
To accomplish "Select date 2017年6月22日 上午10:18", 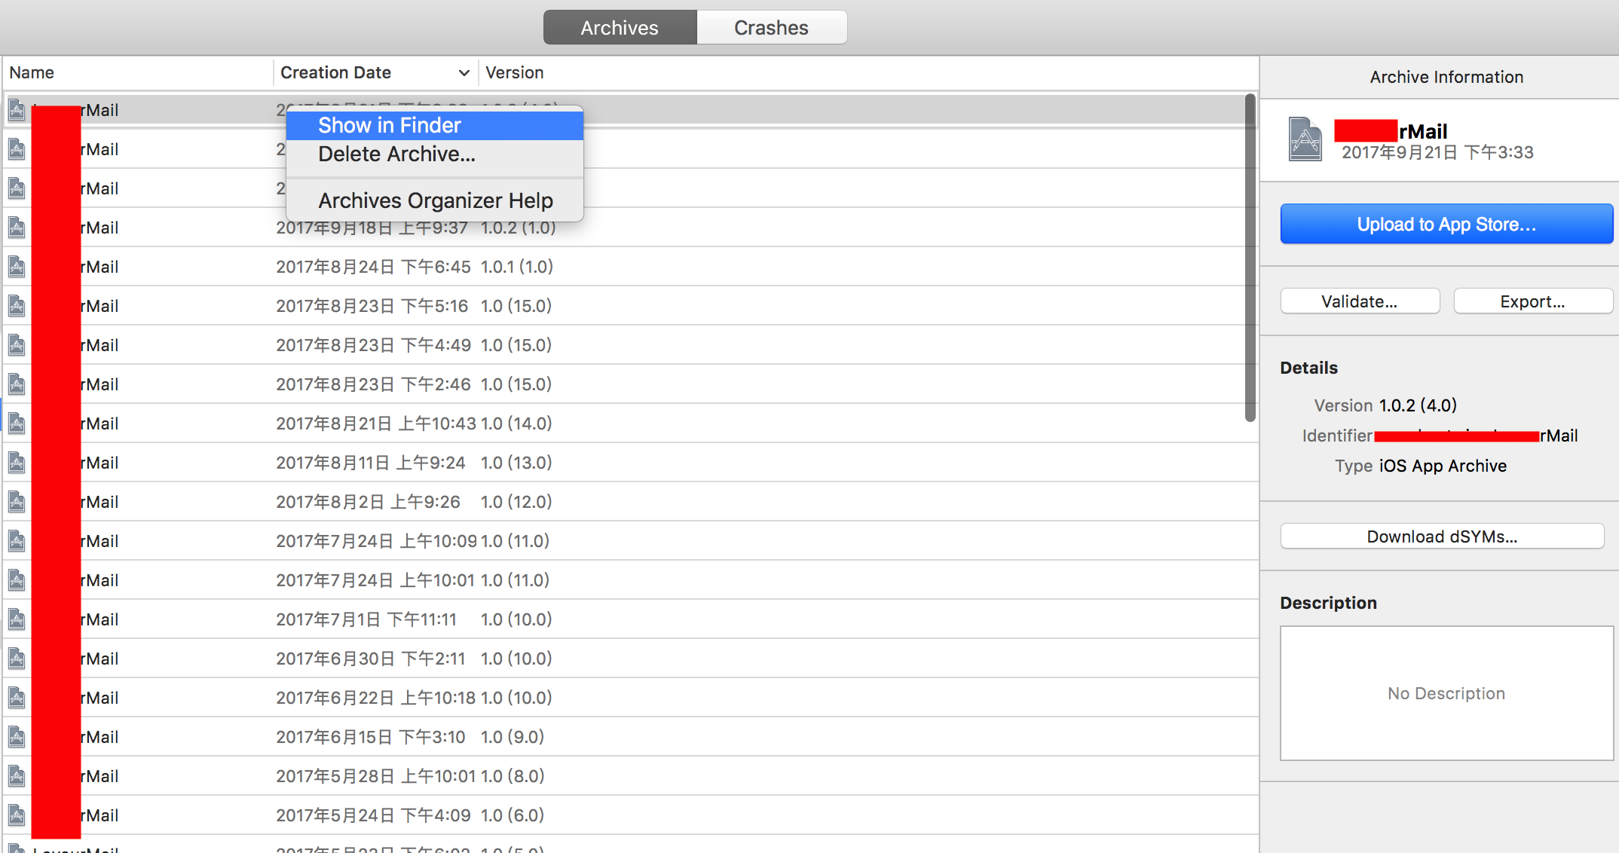I will click(x=375, y=698).
